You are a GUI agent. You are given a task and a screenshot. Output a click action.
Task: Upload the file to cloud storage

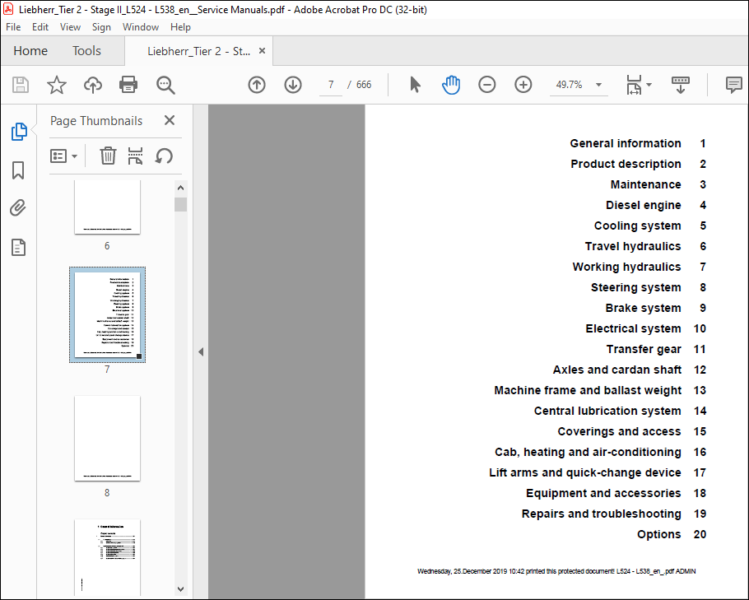tap(93, 85)
